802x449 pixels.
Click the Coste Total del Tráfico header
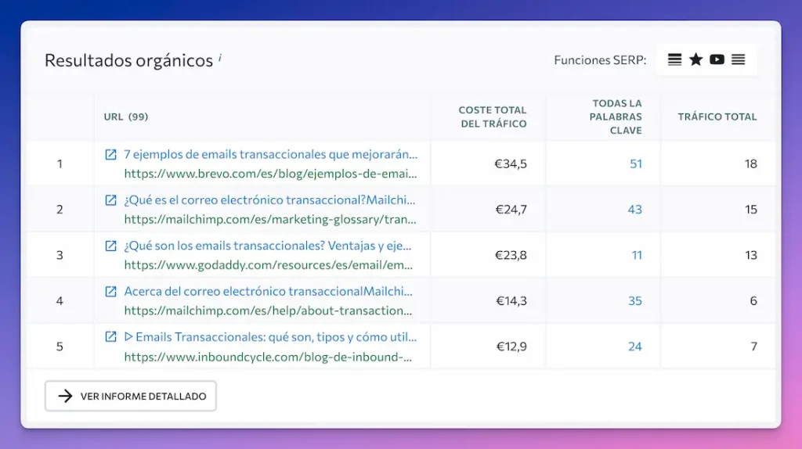(492, 117)
